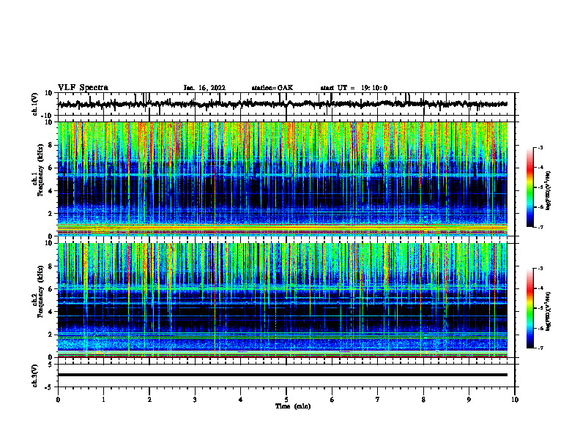Click the ch.1 spectrogram panel
This screenshot has width=580, height=448.
pos(283,179)
